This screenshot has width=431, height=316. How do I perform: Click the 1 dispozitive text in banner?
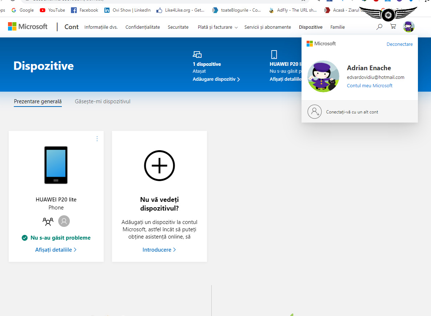pos(207,64)
